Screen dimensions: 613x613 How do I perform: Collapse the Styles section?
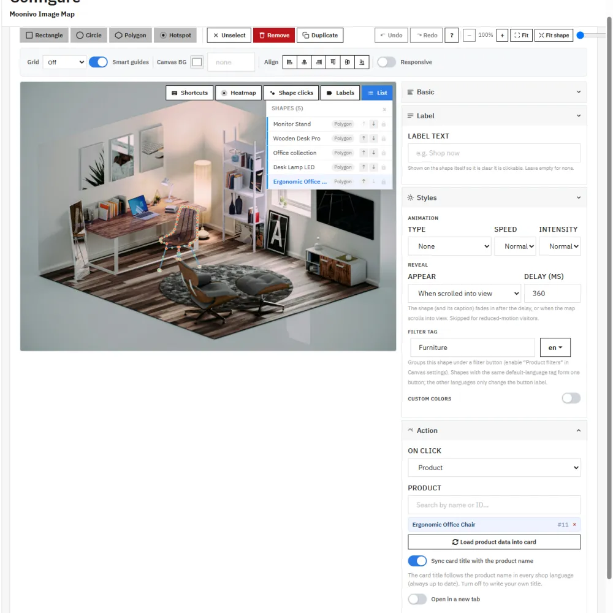pos(494,198)
